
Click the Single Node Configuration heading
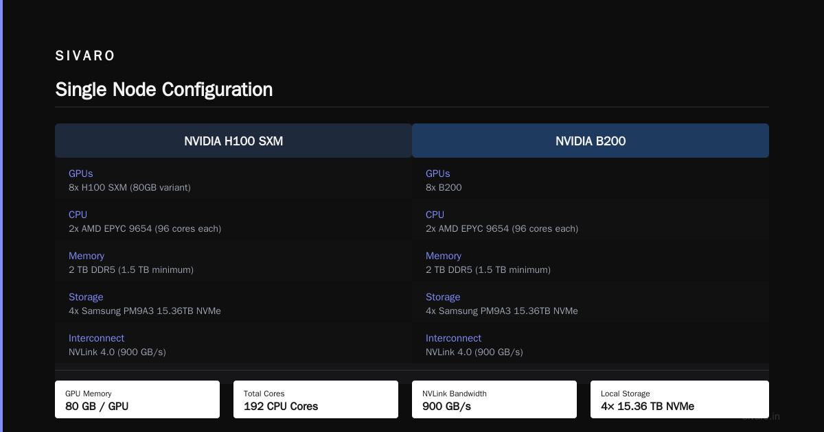point(164,89)
